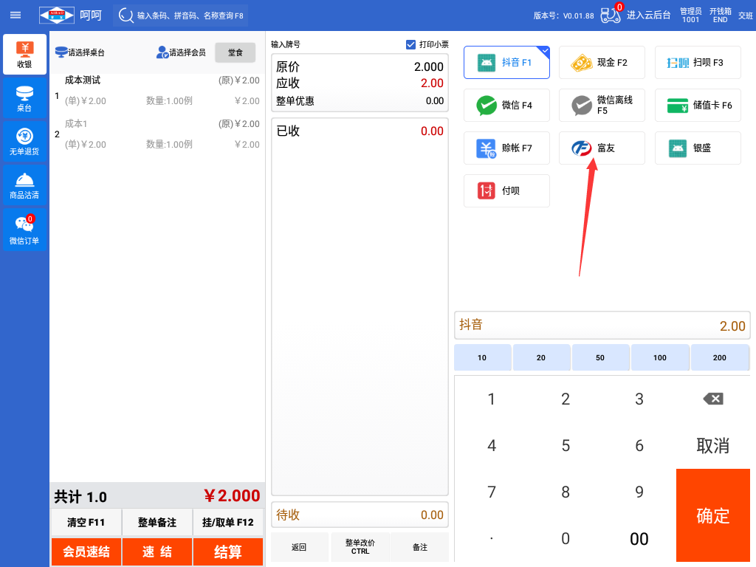
Task: Click quick amount 200 button
Action: [719, 357]
